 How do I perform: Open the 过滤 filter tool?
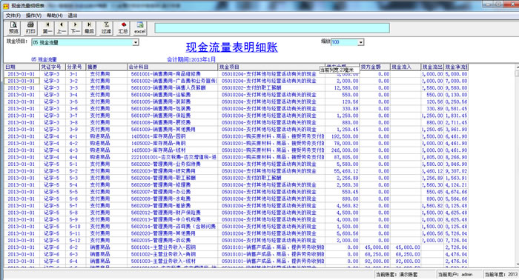(106, 27)
